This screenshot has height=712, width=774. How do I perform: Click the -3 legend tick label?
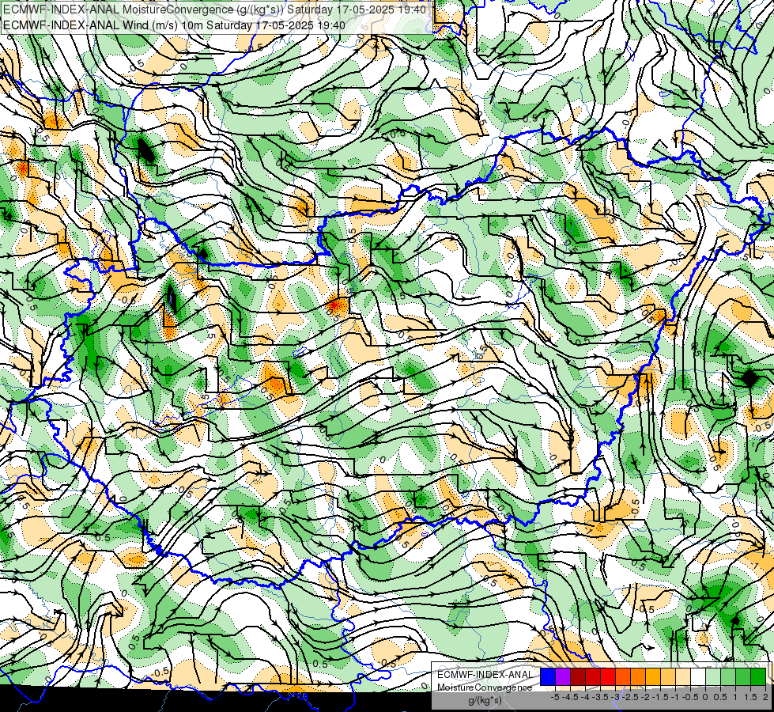pyautogui.click(x=616, y=697)
